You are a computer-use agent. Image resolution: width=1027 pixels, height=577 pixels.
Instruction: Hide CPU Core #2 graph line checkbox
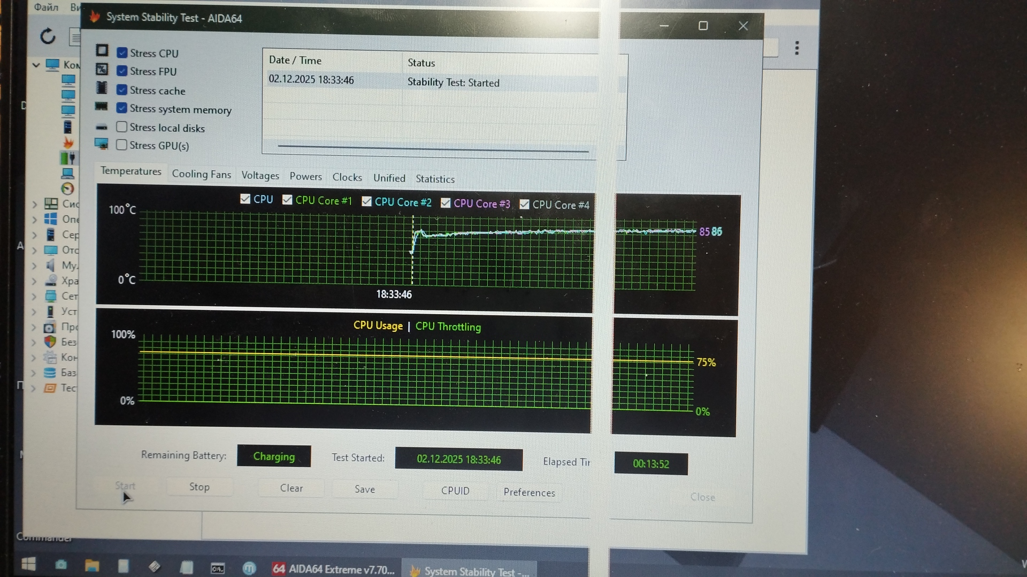coord(366,201)
